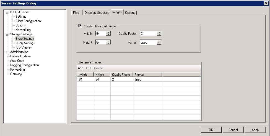This screenshot has width=270, height=136.
Task: Collapse the DICOM Server tree node
Action: click(7, 12)
